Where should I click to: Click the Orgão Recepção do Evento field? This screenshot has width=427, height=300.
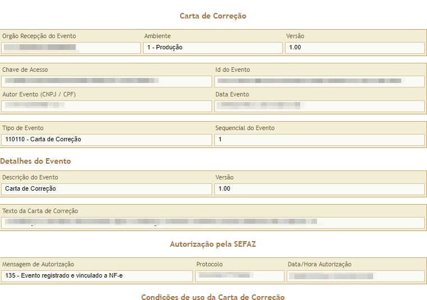71,48
